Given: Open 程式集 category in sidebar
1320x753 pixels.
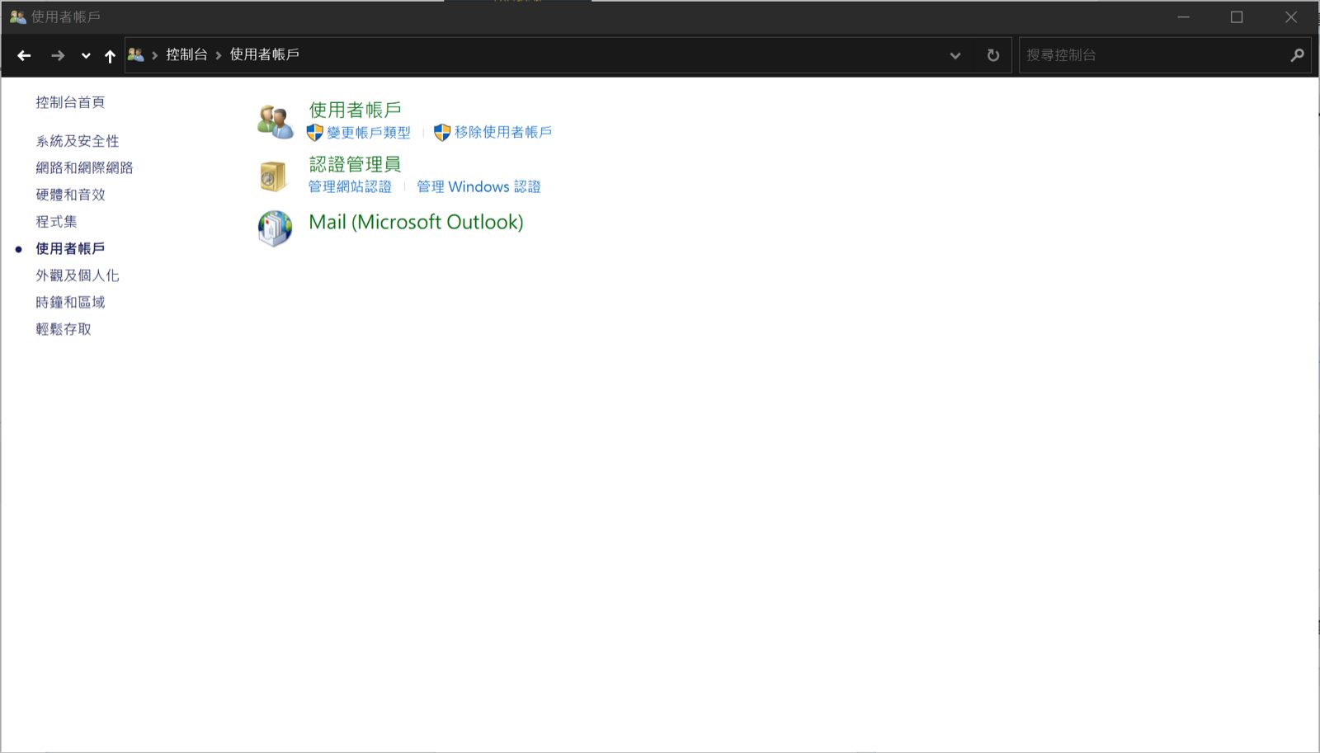Looking at the screenshot, I should click(x=56, y=222).
